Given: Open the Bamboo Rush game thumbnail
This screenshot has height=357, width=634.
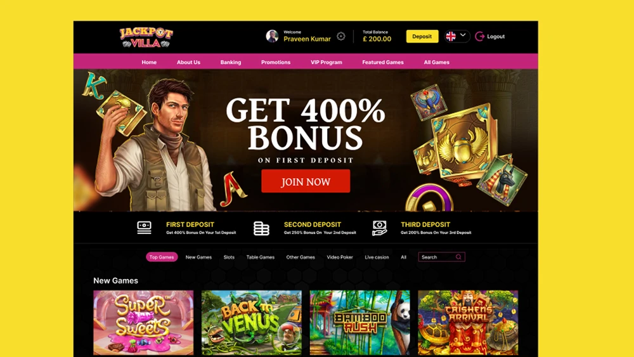Looking at the screenshot, I should tap(360, 323).
